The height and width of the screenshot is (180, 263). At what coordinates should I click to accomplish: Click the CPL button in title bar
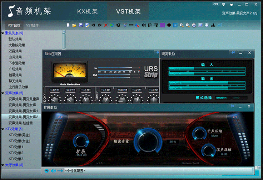pyautogui.click(x=216, y=4)
